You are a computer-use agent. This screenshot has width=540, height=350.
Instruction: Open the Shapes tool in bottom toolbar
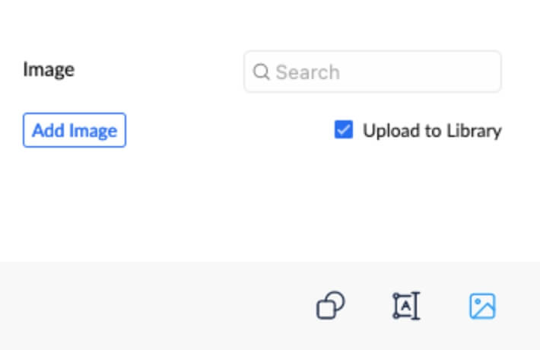(x=330, y=306)
